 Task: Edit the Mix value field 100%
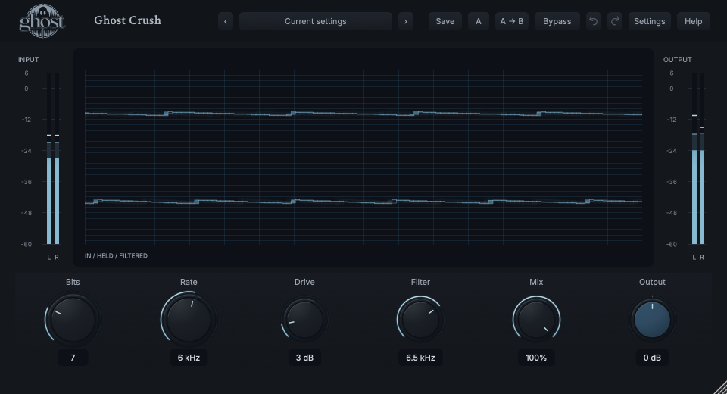coord(536,358)
